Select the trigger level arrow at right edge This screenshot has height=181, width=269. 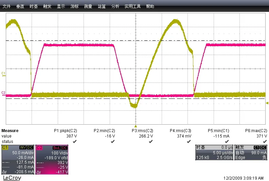[x=267, y=103]
